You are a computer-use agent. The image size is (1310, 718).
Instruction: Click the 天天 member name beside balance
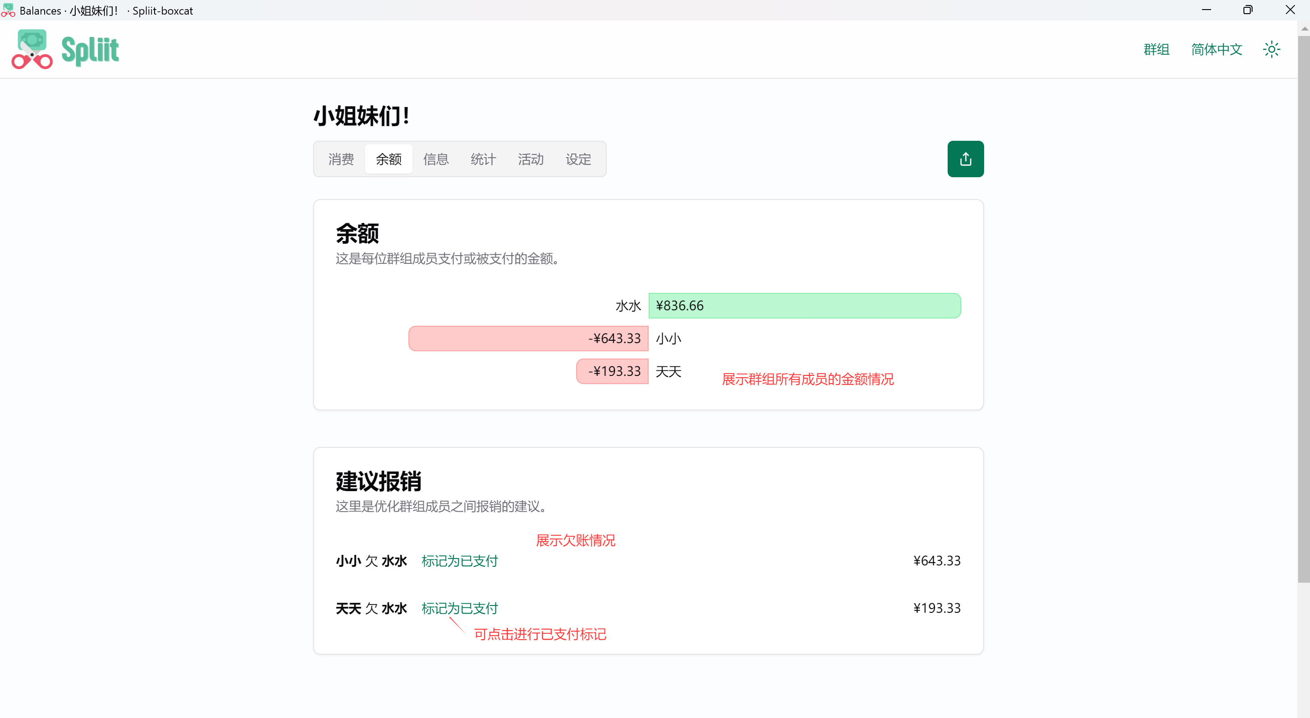[668, 371]
